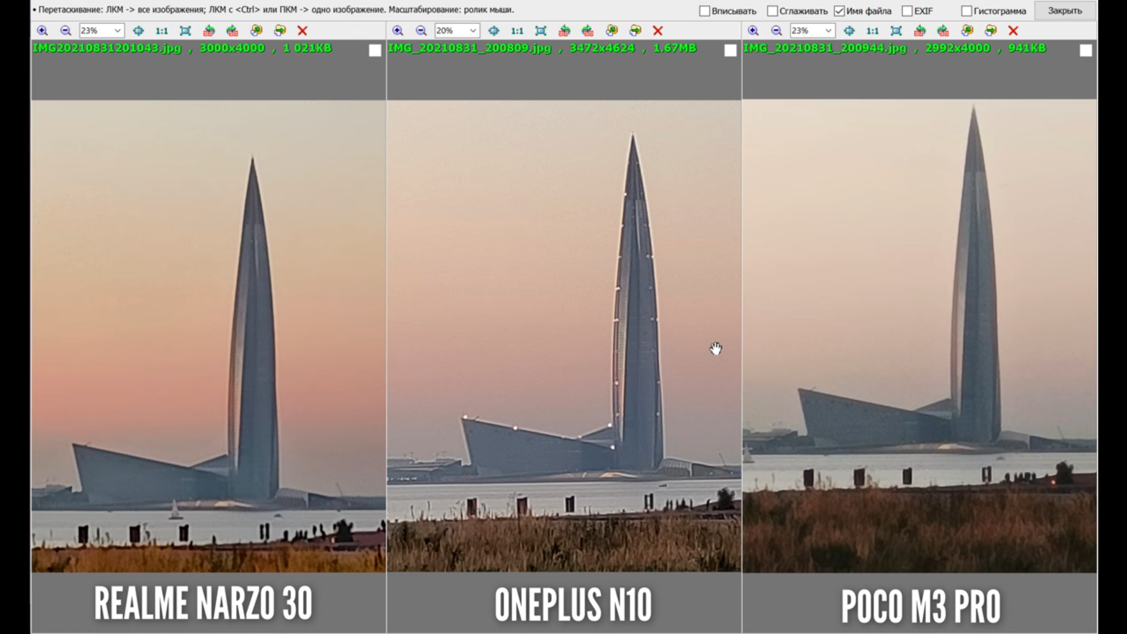Uncheck the Имя файла checkbox
Viewport: 1127px width, 634px height.
[839, 11]
